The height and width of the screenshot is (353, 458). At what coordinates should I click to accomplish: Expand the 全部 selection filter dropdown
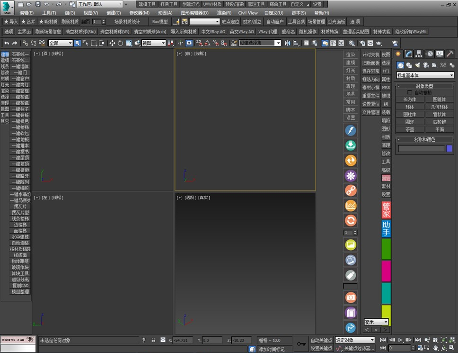[61, 43]
